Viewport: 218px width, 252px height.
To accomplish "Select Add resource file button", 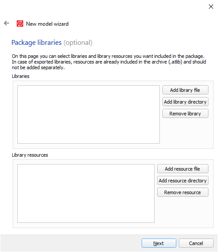I will point(183,169).
